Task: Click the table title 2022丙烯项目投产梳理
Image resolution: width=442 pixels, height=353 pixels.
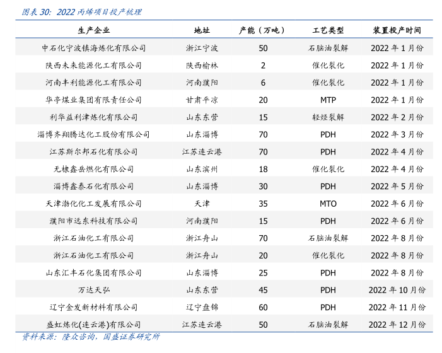Action: click(x=81, y=12)
